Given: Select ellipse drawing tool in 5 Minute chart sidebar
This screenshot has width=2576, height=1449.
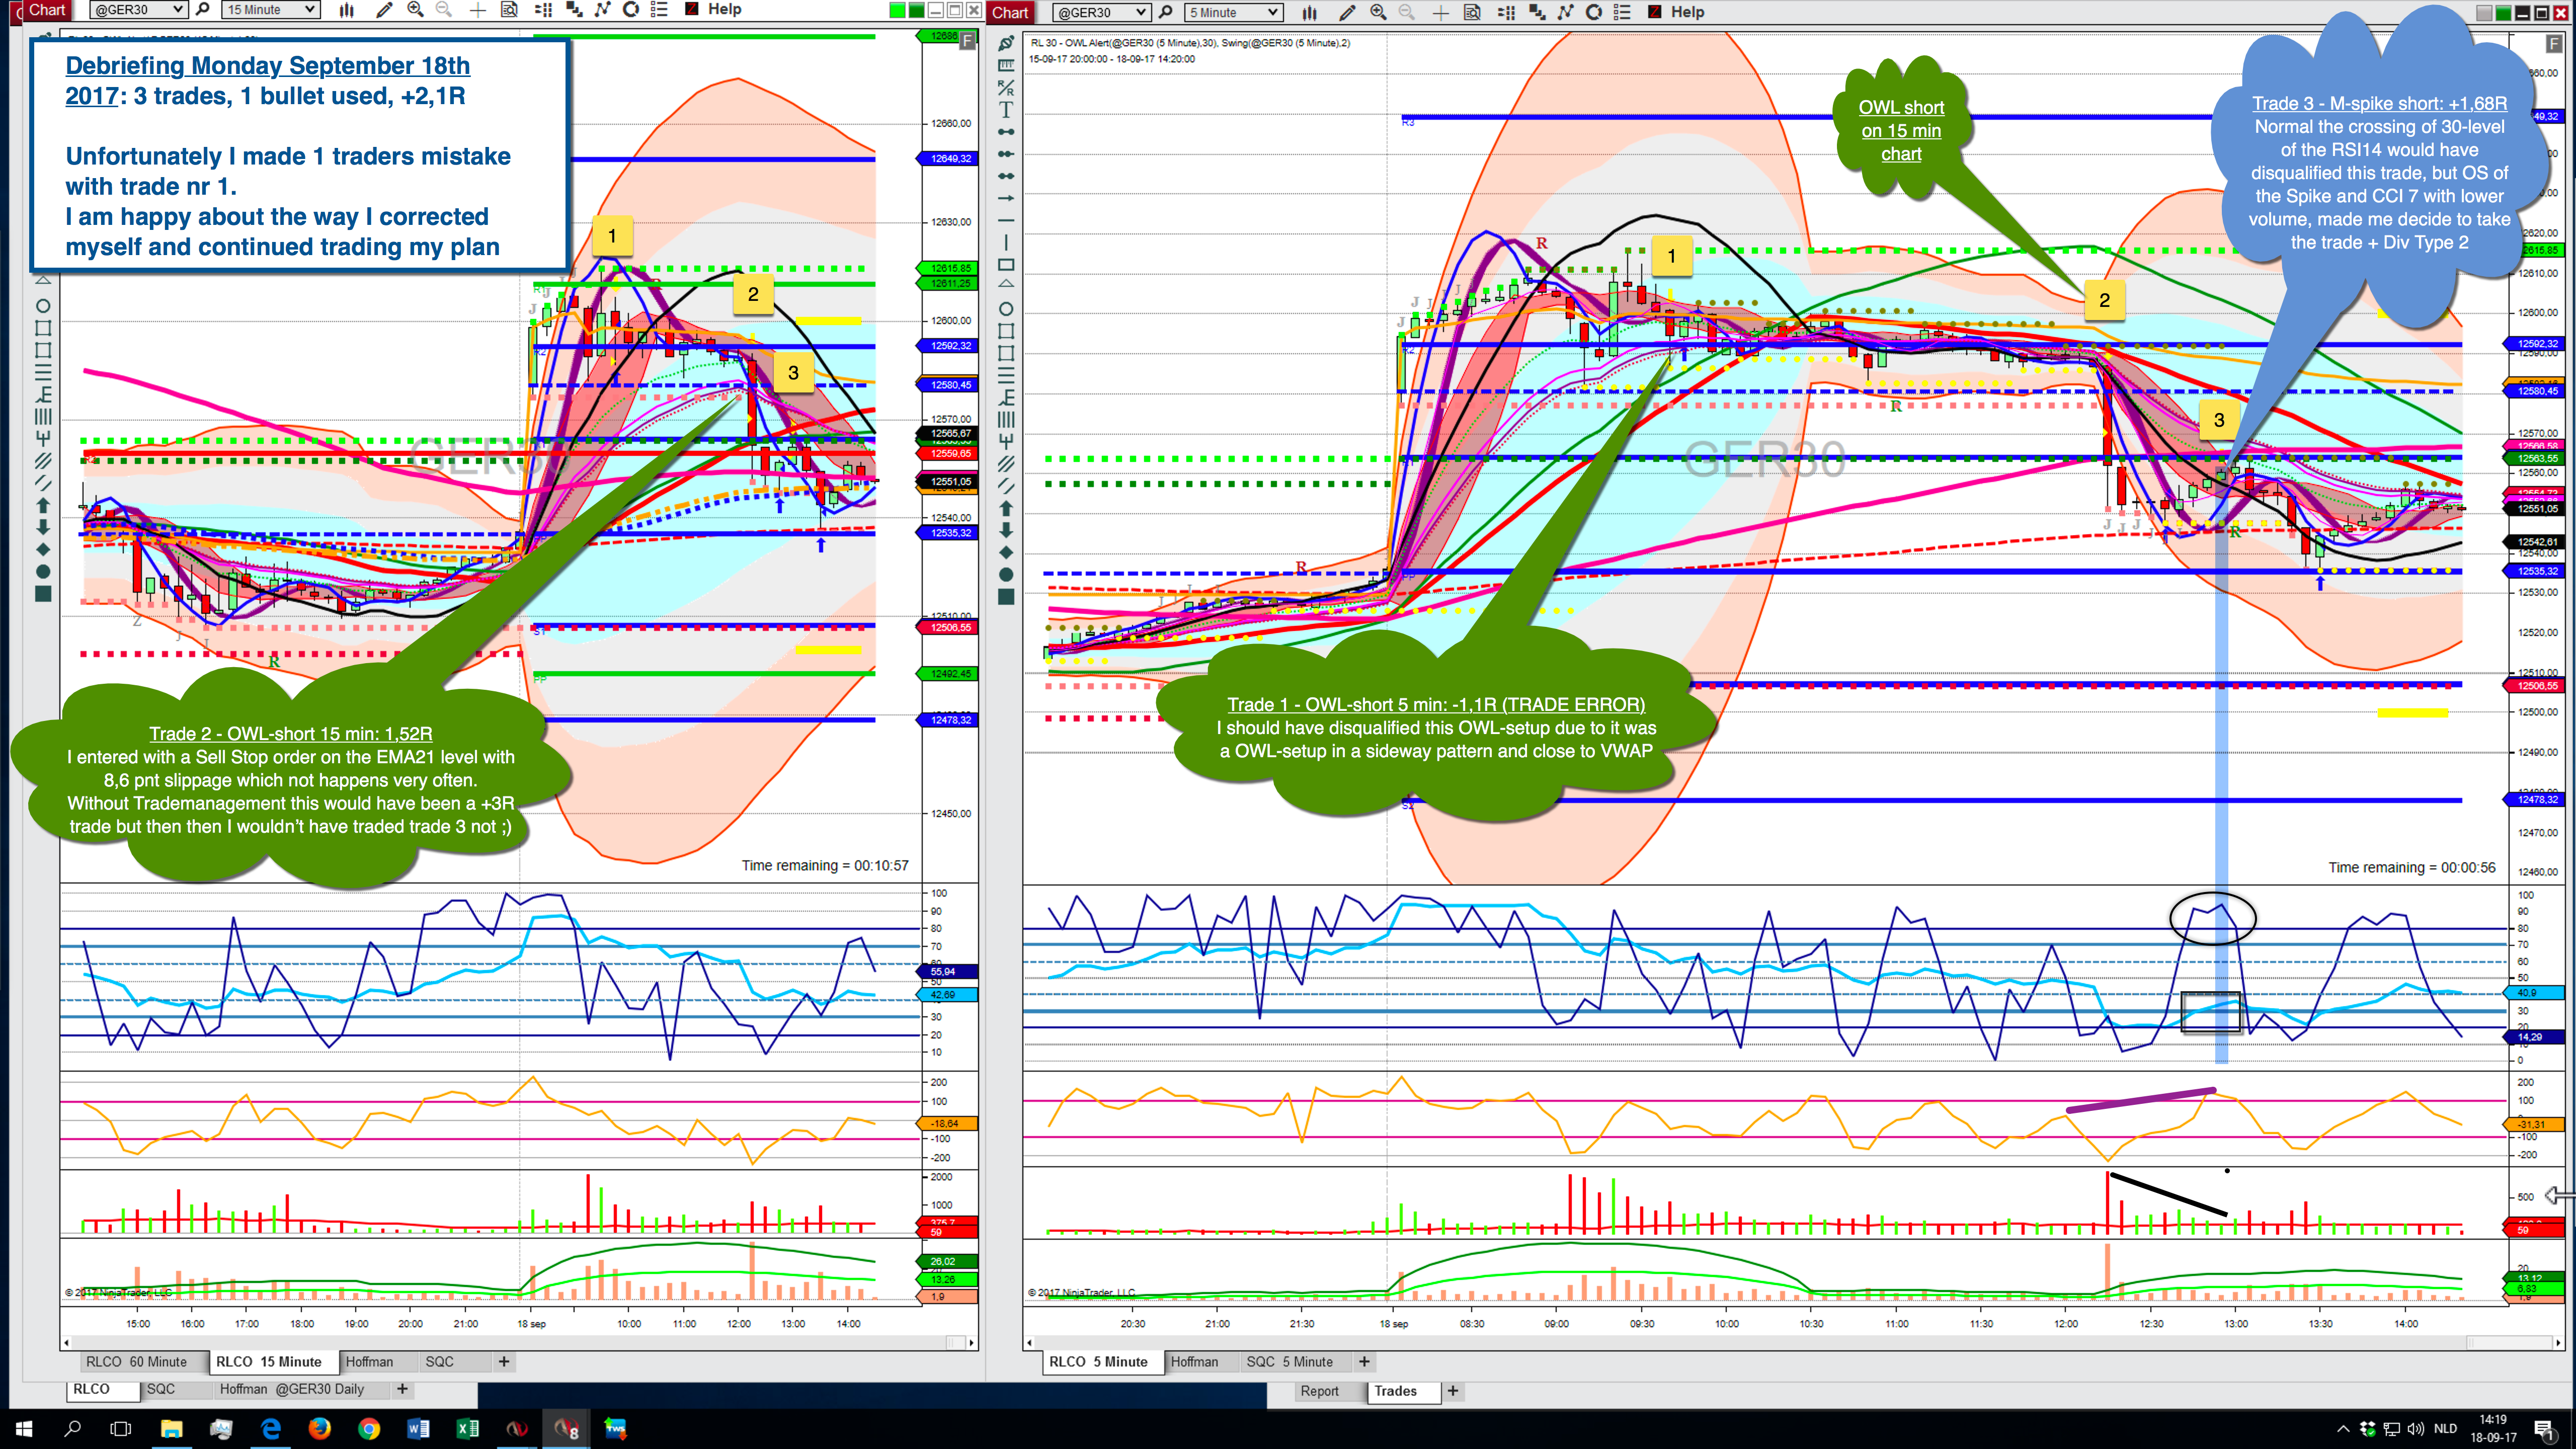Looking at the screenshot, I should coord(1006,309).
